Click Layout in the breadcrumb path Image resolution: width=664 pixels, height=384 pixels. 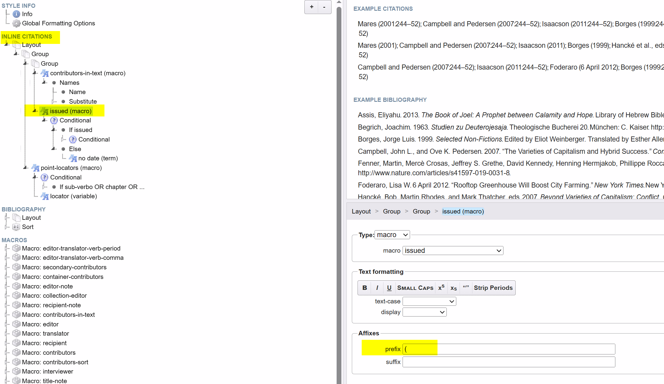tap(361, 211)
